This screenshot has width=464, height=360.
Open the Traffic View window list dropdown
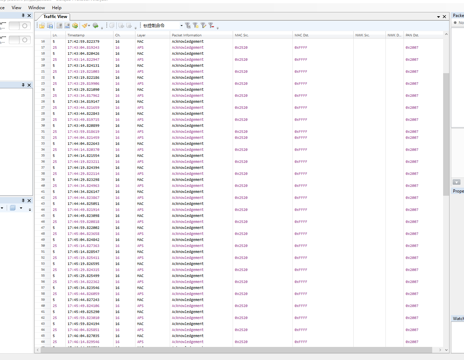[x=439, y=17]
